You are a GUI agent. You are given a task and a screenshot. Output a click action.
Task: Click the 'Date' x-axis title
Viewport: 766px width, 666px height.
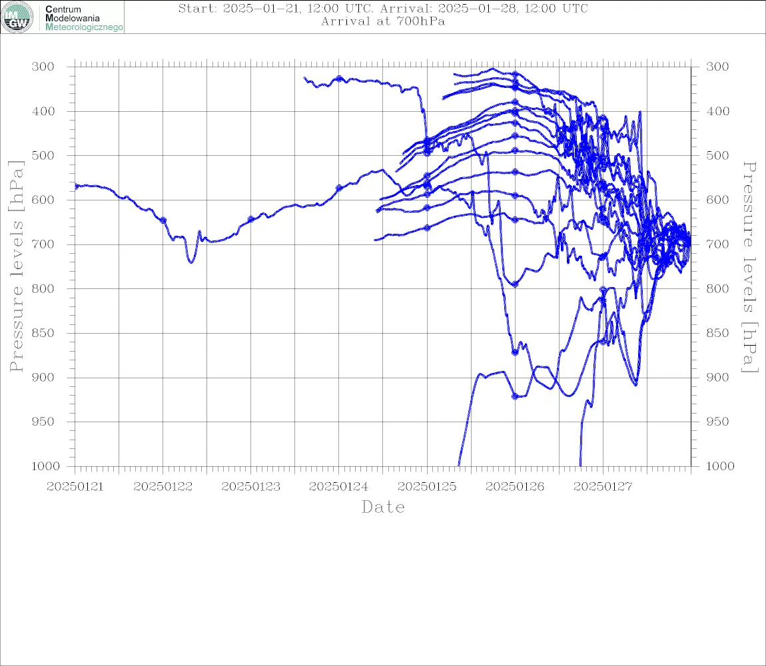pyautogui.click(x=384, y=507)
